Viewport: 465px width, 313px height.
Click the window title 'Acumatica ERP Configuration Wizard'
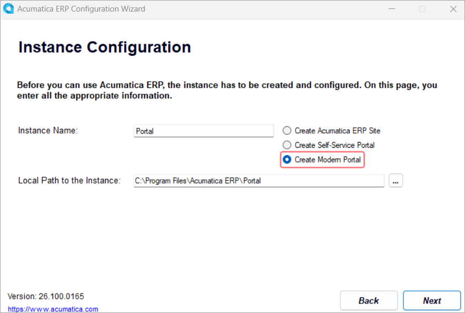point(81,9)
